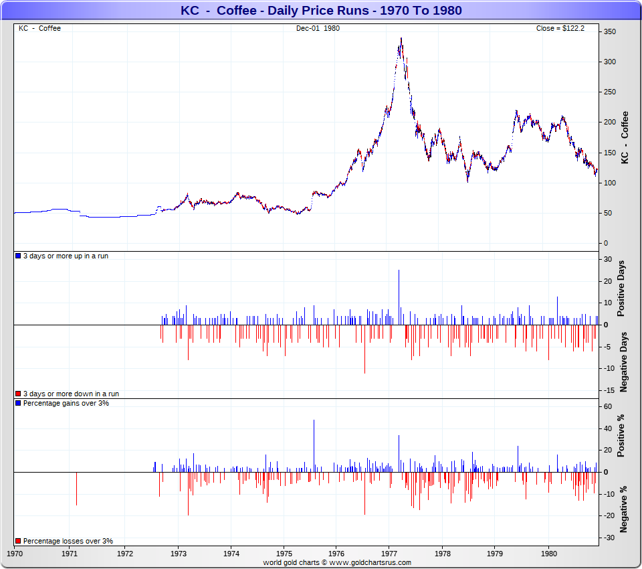Click the 350 tick on the price axis
The image size is (642, 569).
pyautogui.click(x=610, y=31)
